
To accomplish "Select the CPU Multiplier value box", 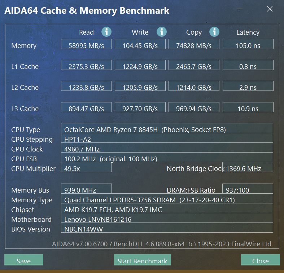I will pyautogui.click(x=86, y=167).
